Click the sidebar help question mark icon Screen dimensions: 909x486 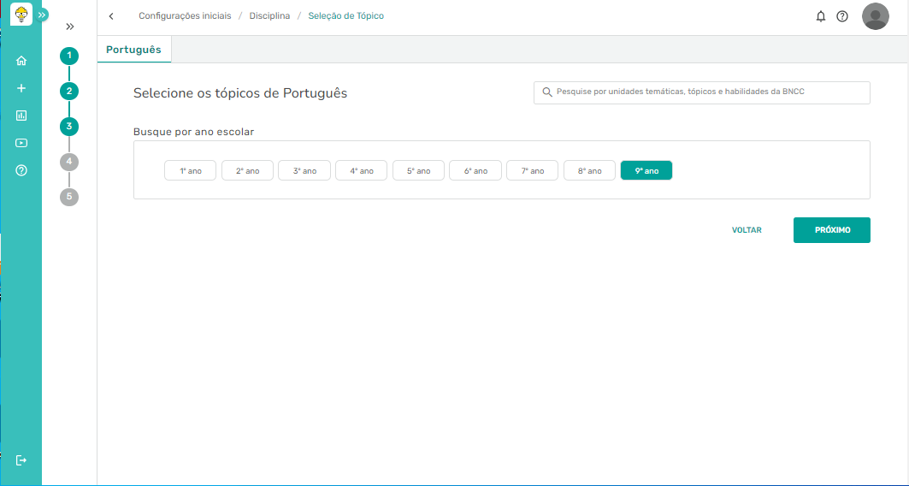pyautogui.click(x=21, y=170)
